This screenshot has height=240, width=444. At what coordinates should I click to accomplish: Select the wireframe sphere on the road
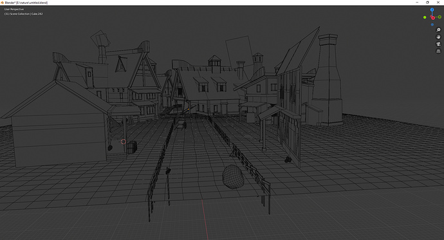point(233,177)
